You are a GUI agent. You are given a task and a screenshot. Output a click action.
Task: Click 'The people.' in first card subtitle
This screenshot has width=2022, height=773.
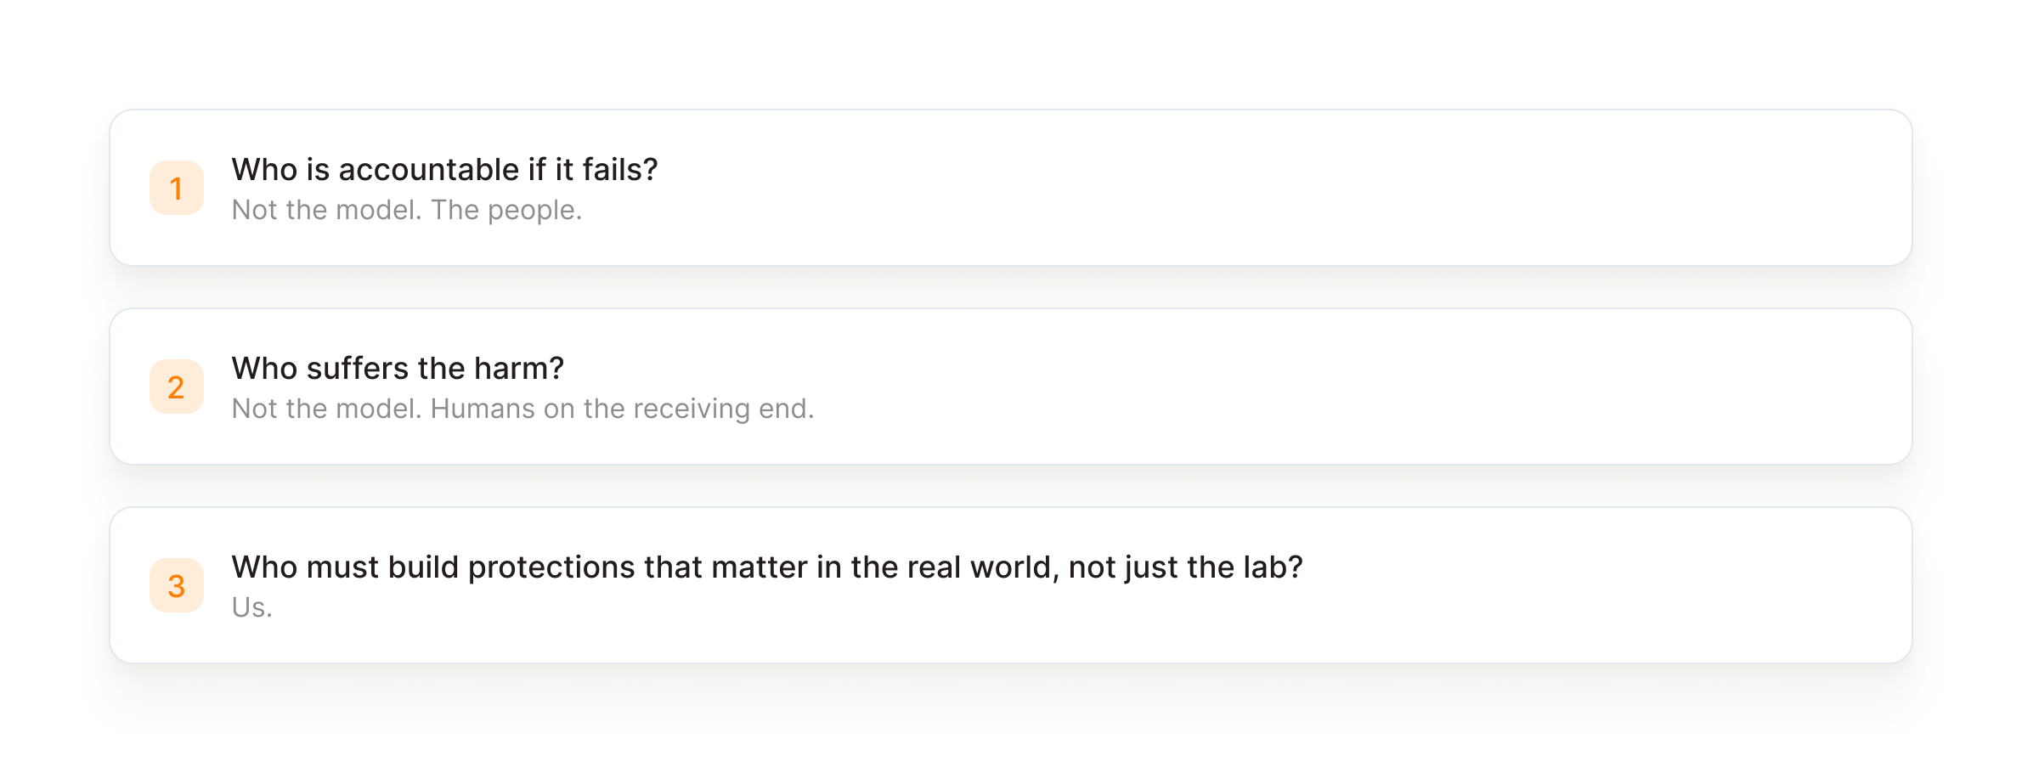[x=506, y=210]
